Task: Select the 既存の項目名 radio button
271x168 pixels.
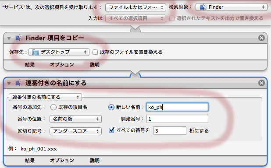Action: coord(53,107)
